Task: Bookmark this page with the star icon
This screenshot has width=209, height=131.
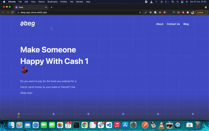Action: [140, 13]
